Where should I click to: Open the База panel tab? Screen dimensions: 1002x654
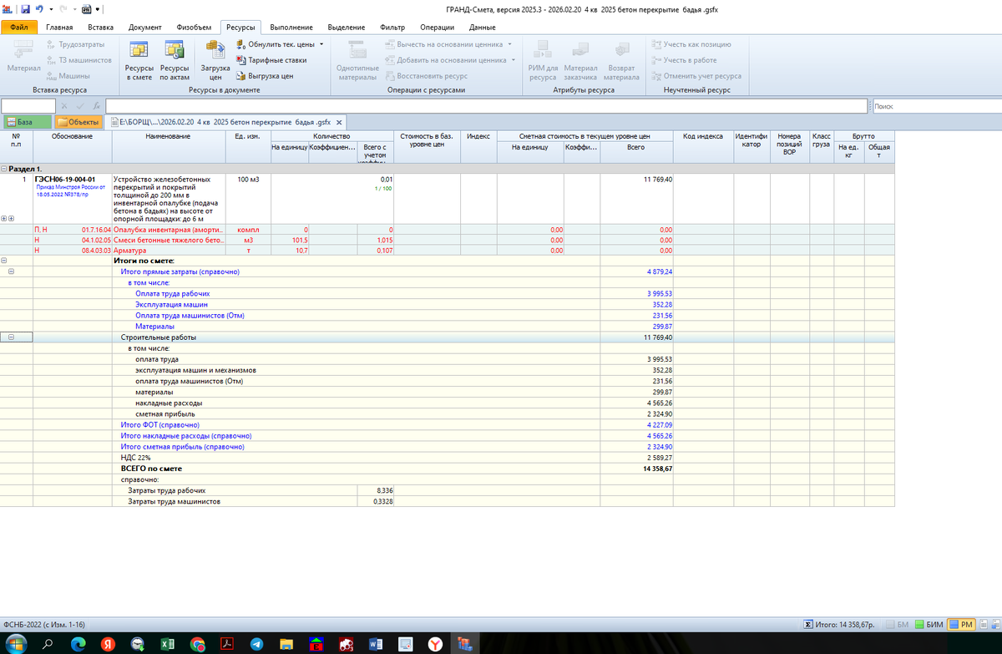pyautogui.click(x=26, y=123)
